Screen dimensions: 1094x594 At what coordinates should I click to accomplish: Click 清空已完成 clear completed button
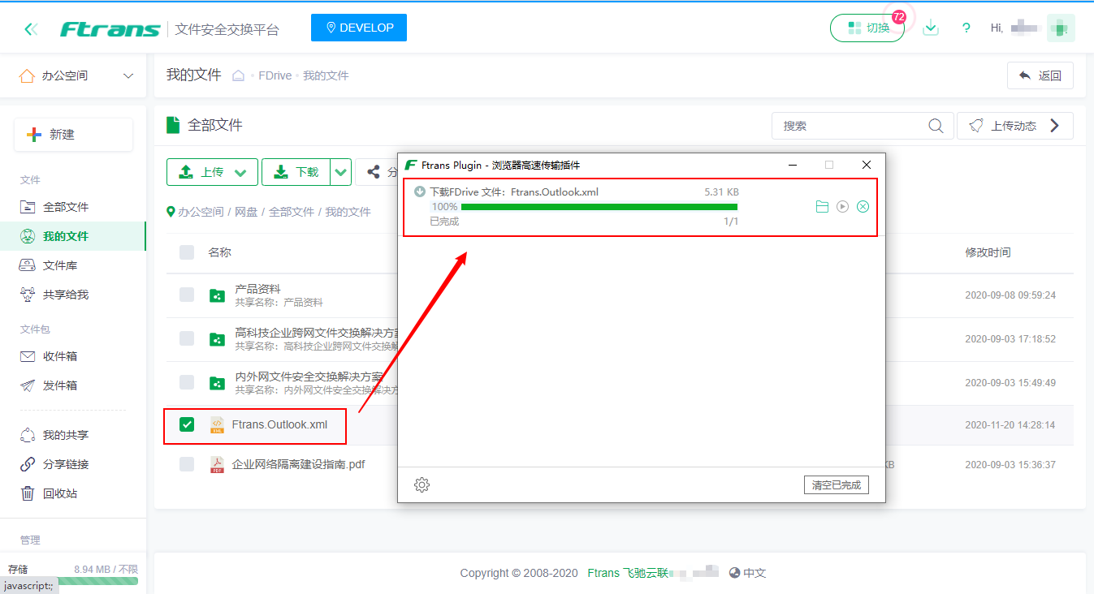[837, 485]
